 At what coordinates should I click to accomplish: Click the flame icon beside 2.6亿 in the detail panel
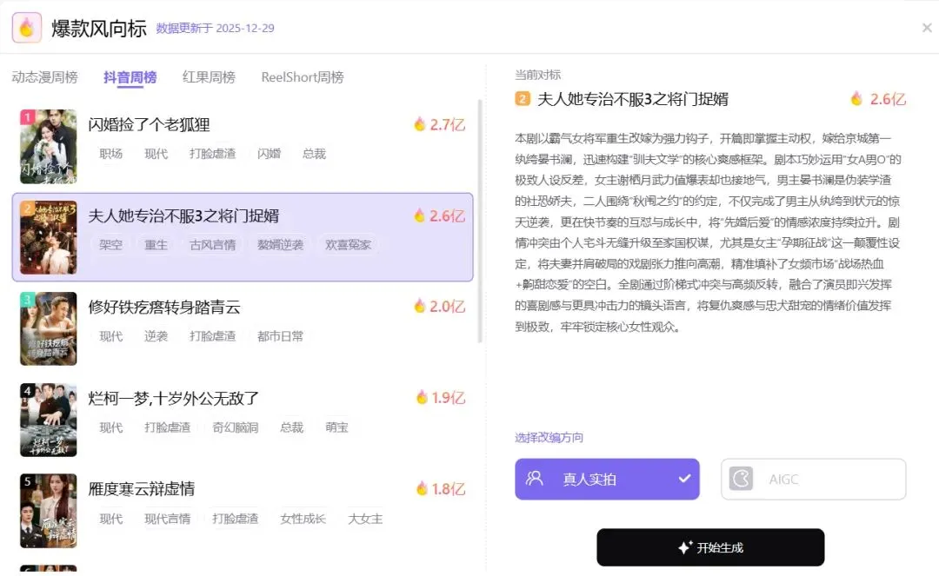point(857,99)
